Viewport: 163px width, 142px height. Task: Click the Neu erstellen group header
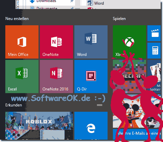(17, 19)
